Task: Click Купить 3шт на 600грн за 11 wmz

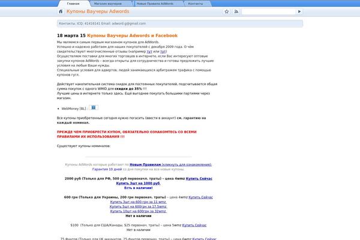Action: click(x=139, y=202)
